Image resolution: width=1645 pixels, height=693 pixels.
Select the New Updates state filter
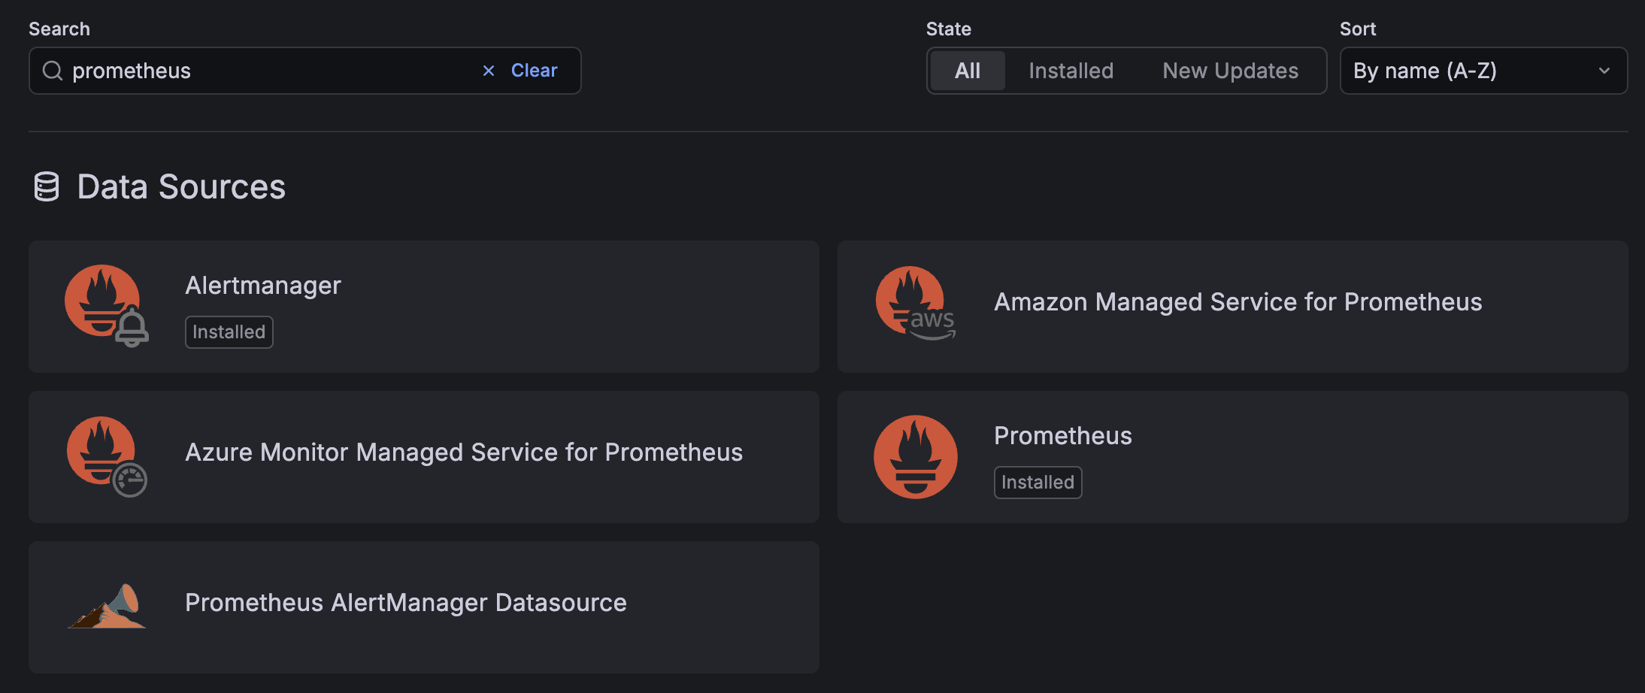1231,71
